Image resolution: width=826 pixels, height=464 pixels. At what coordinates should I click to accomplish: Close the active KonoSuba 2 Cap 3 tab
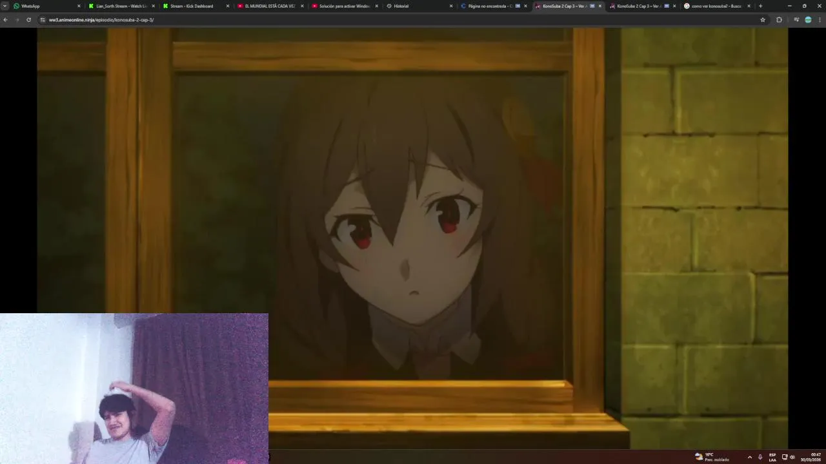point(600,6)
